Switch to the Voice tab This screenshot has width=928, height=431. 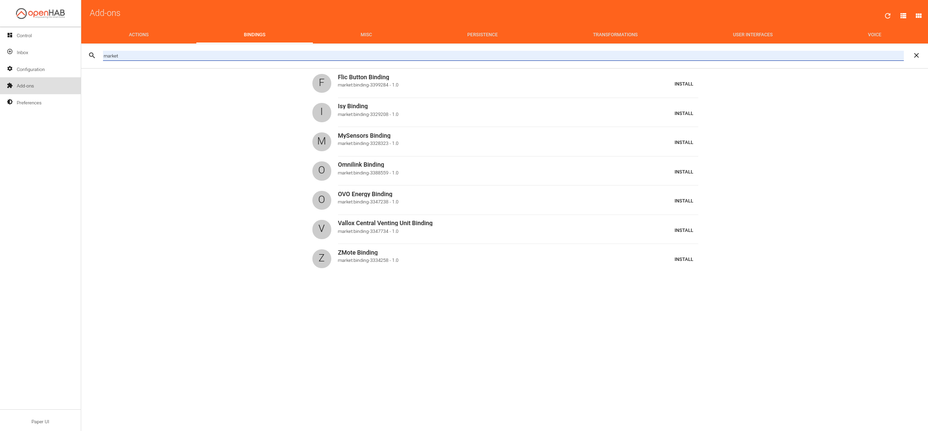tap(874, 35)
